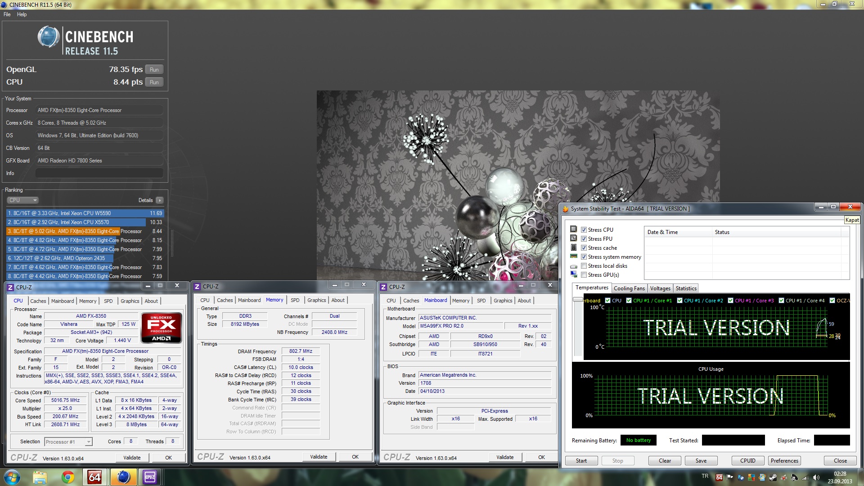
Task: Open Caches tab in leftmost CPU-Z window
Action: 38,301
